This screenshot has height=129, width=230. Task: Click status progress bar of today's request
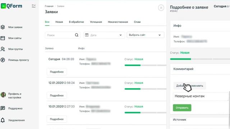(x=145, y=65)
